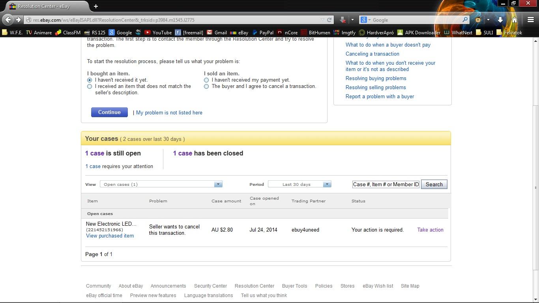The image size is (539, 303).
Task: Go to the browser home page icon
Action: [515, 20]
